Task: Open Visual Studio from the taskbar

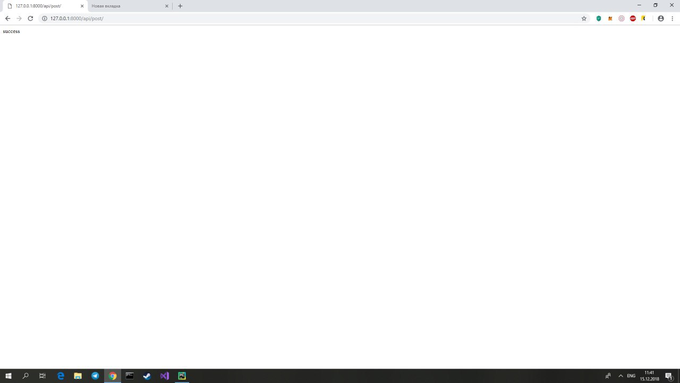Action: pos(165,376)
